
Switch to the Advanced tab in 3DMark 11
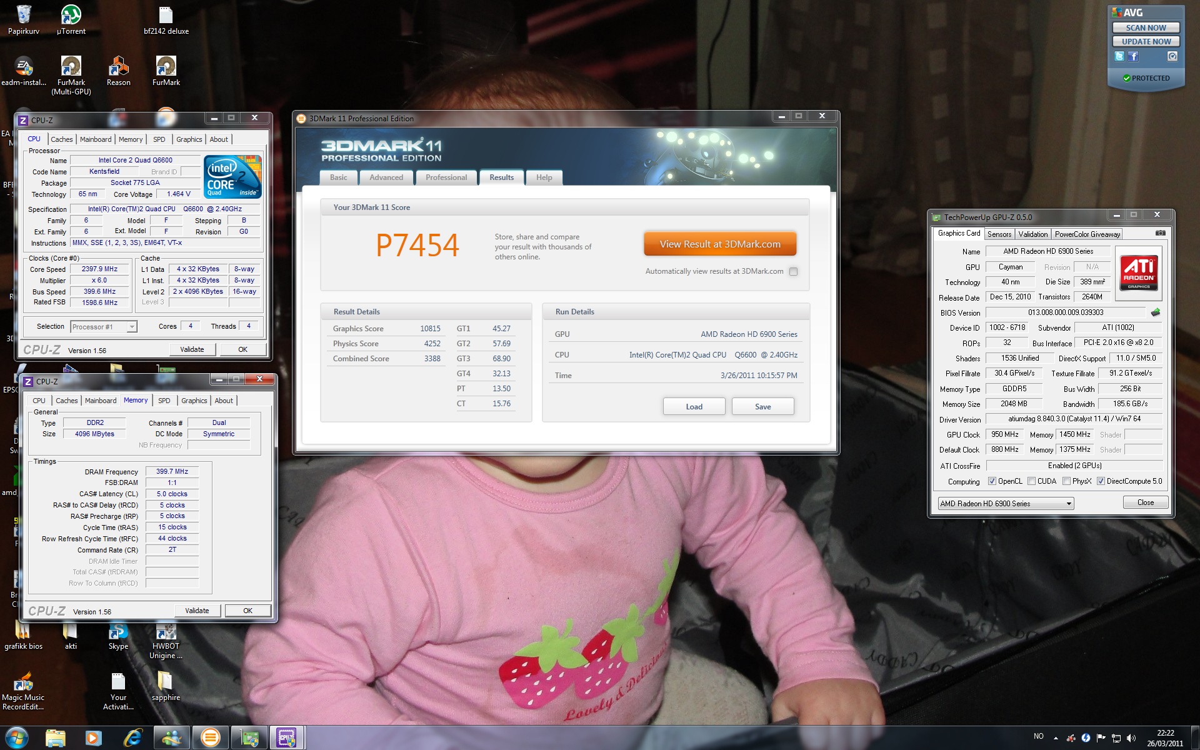(386, 177)
